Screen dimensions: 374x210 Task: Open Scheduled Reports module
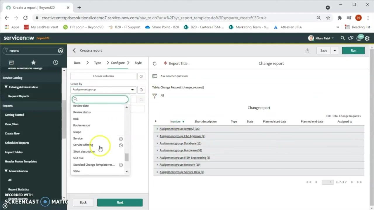tap(17, 143)
